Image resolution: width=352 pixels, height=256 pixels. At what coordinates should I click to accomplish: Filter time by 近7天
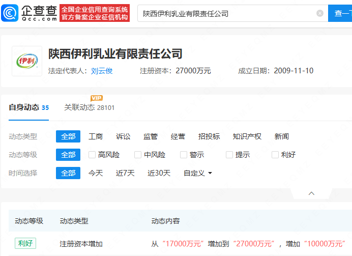click(x=125, y=173)
